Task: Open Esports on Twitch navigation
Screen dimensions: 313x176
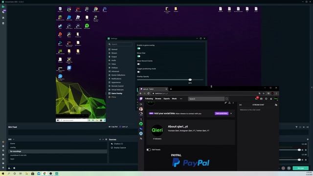Action: (x=167, y=99)
